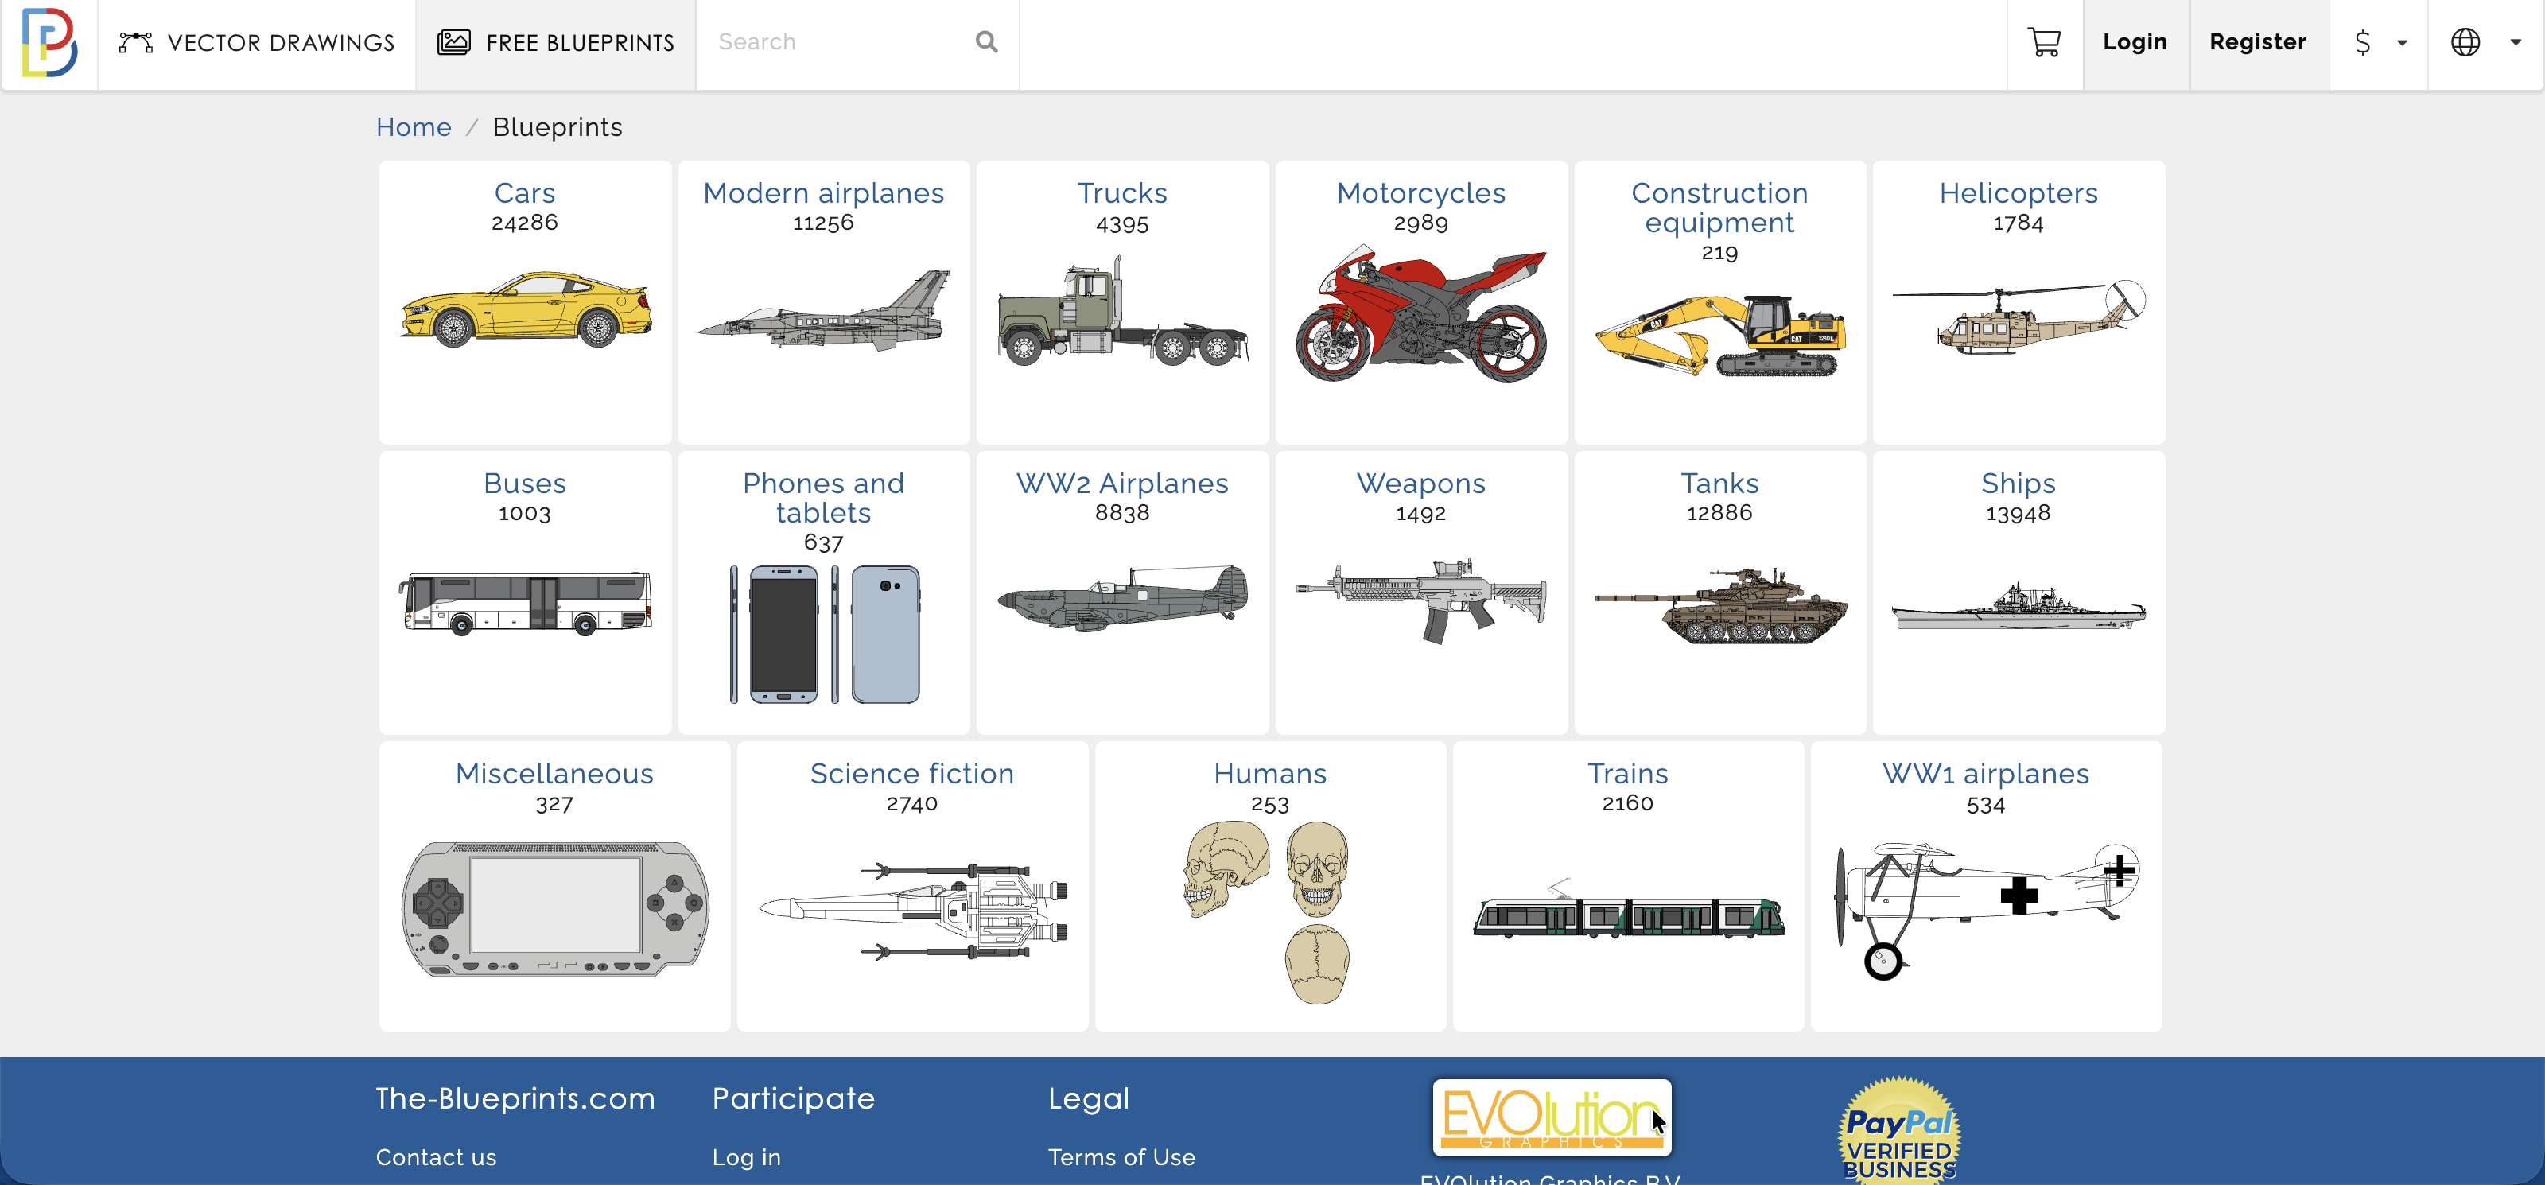Viewport: 2545px width, 1185px height.
Task: Expand the language dropdown arrow
Action: [2516, 42]
